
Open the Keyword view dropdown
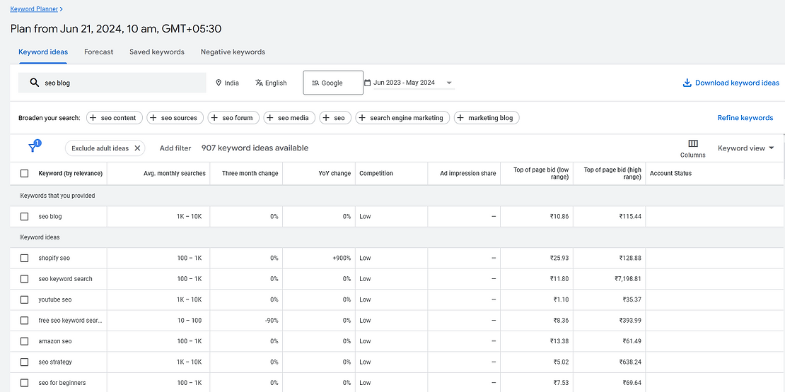tap(746, 148)
